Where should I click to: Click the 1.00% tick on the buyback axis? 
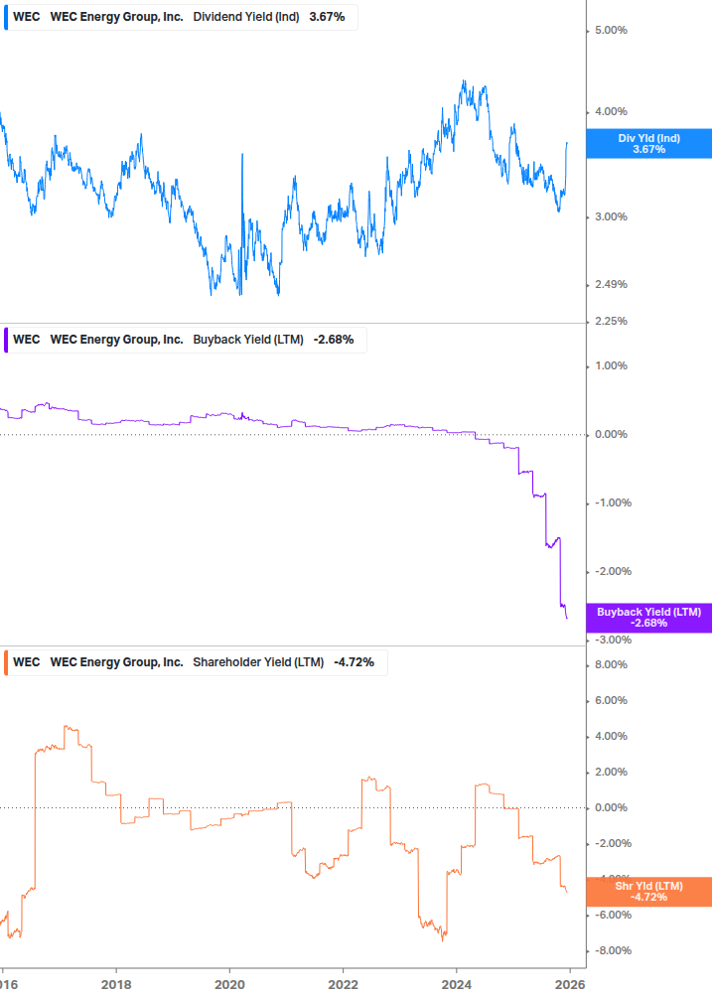[x=611, y=366]
